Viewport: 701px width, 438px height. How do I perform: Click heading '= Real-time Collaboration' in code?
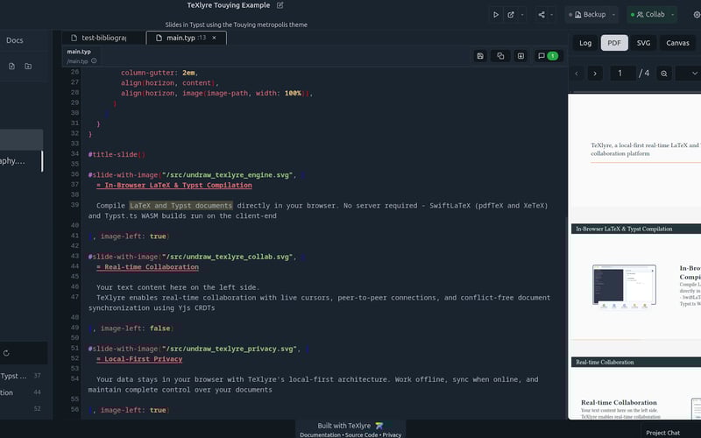(147, 267)
